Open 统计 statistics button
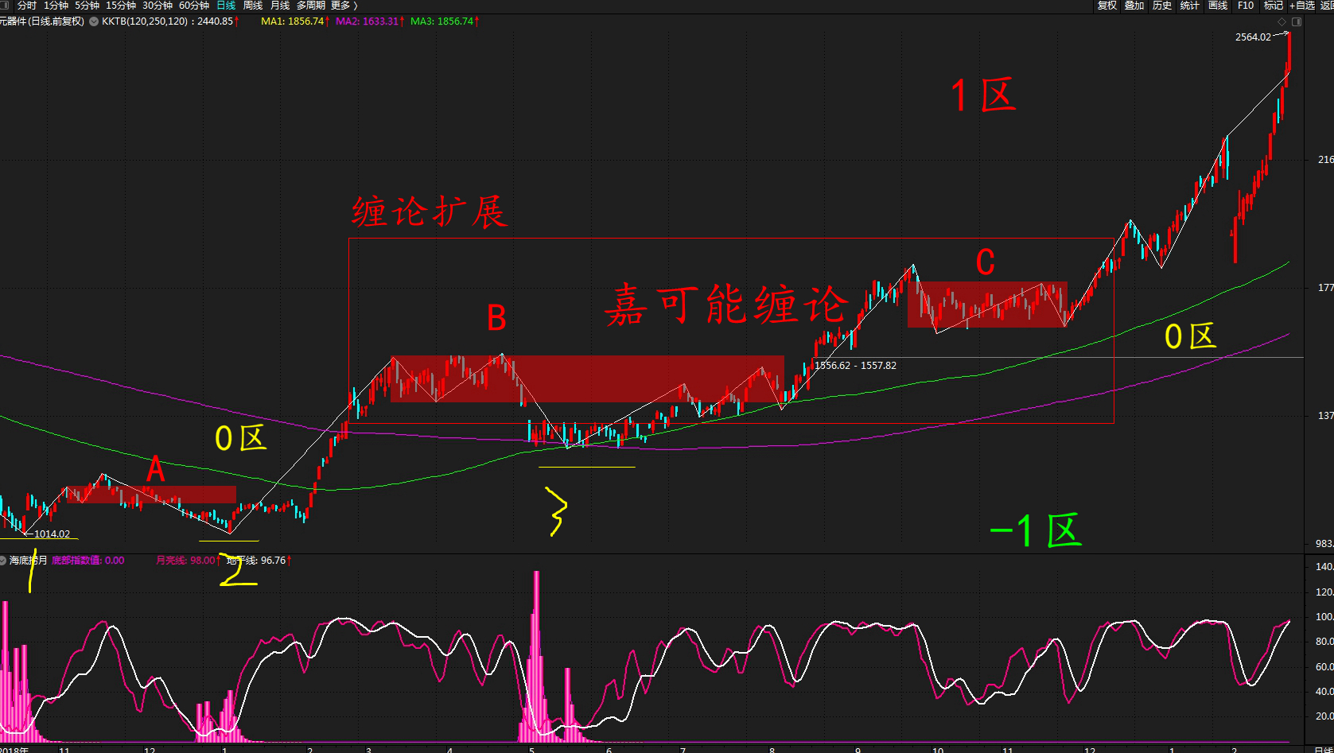The image size is (1334, 753). [1190, 6]
